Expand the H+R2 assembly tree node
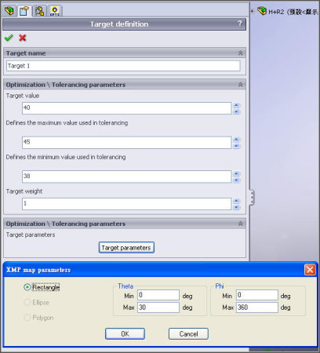 (253, 11)
